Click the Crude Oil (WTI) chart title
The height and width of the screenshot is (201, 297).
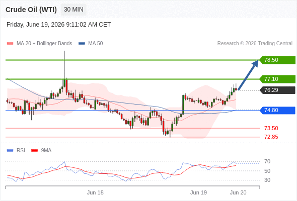pyautogui.click(x=31, y=10)
